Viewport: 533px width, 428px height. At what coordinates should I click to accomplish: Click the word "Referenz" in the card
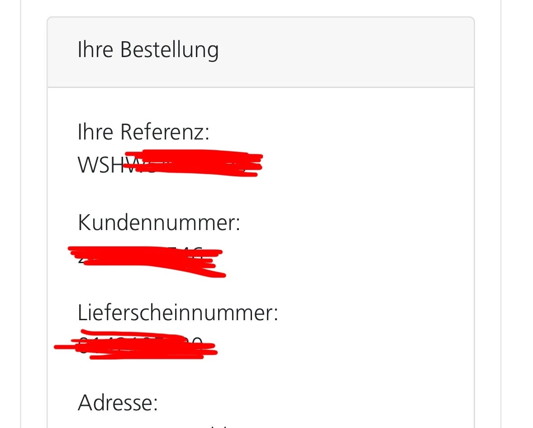click(165, 132)
